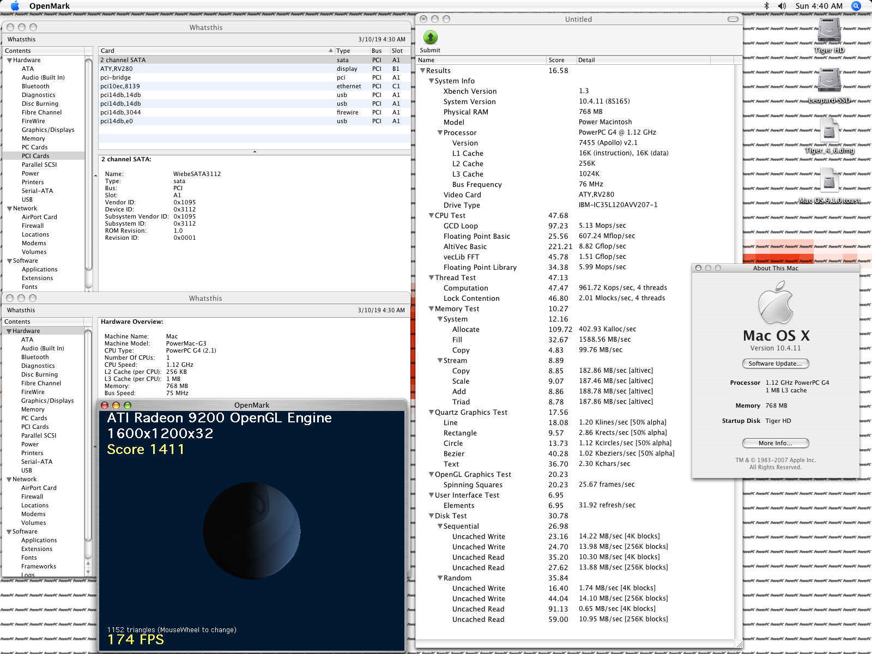The image size is (872, 654).
Task: Click the Score column header
Action: [x=561, y=60]
